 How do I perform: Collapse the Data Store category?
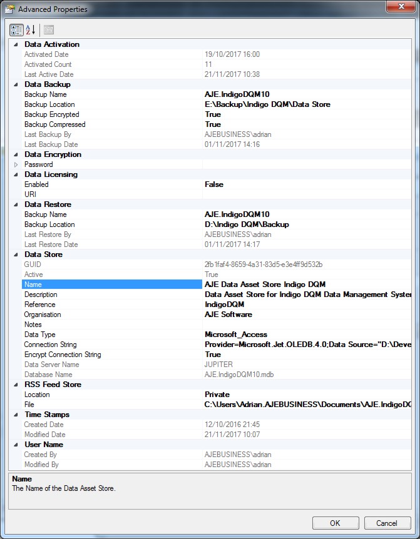(x=16, y=254)
